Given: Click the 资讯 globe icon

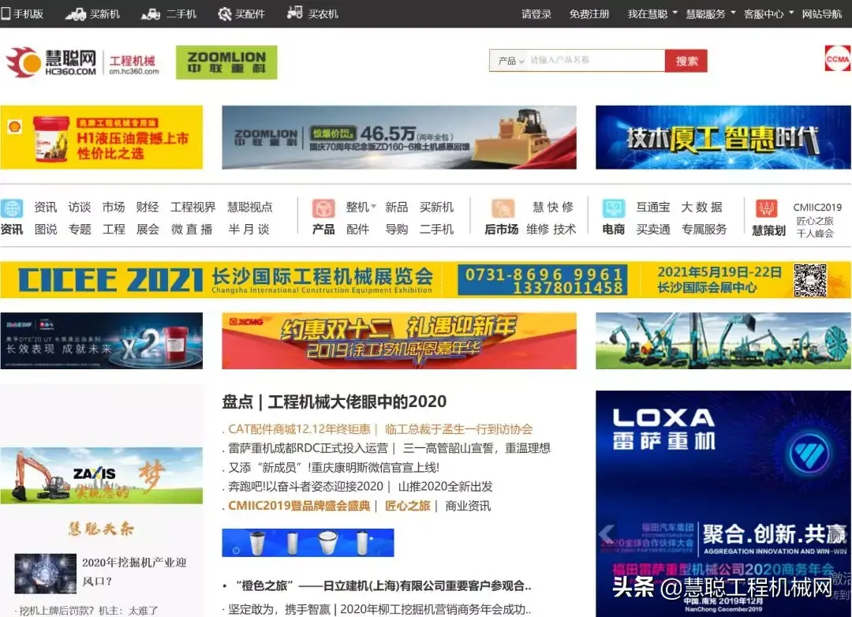Looking at the screenshot, I should point(11,208).
